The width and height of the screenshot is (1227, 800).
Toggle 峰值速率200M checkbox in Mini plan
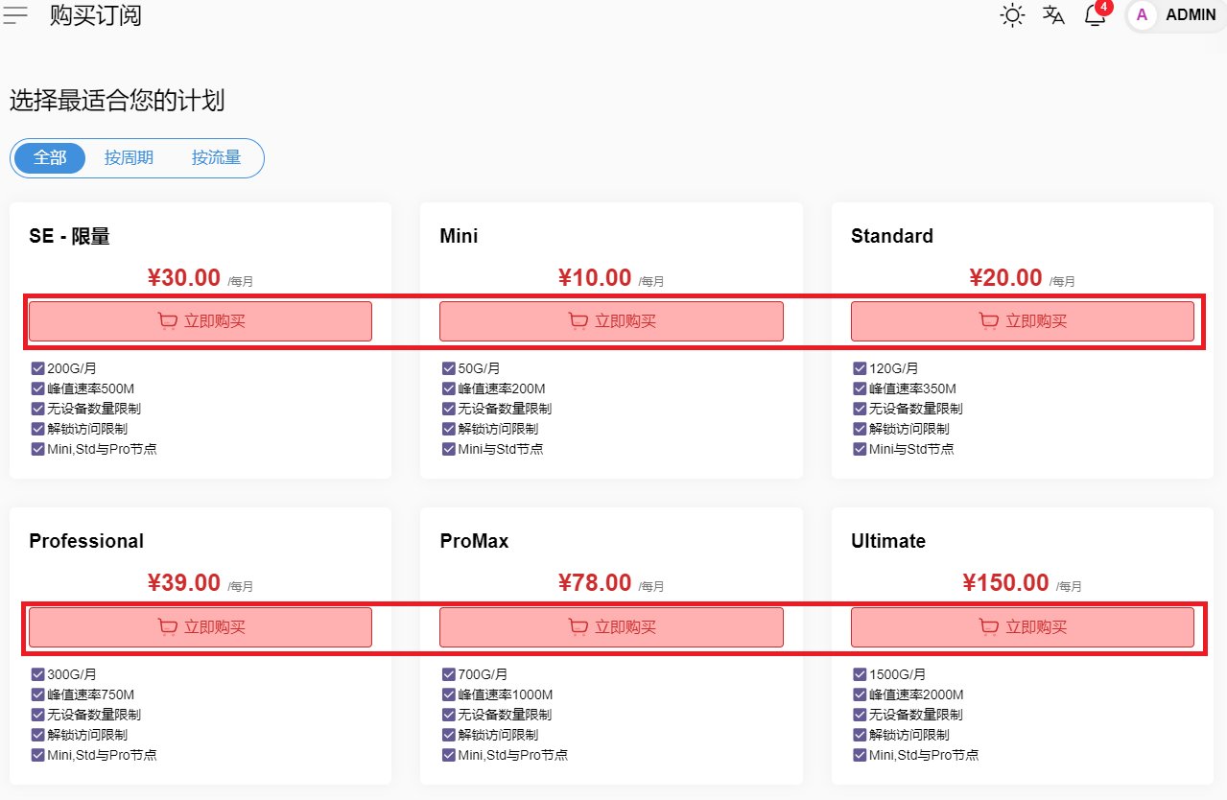pyautogui.click(x=449, y=388)
